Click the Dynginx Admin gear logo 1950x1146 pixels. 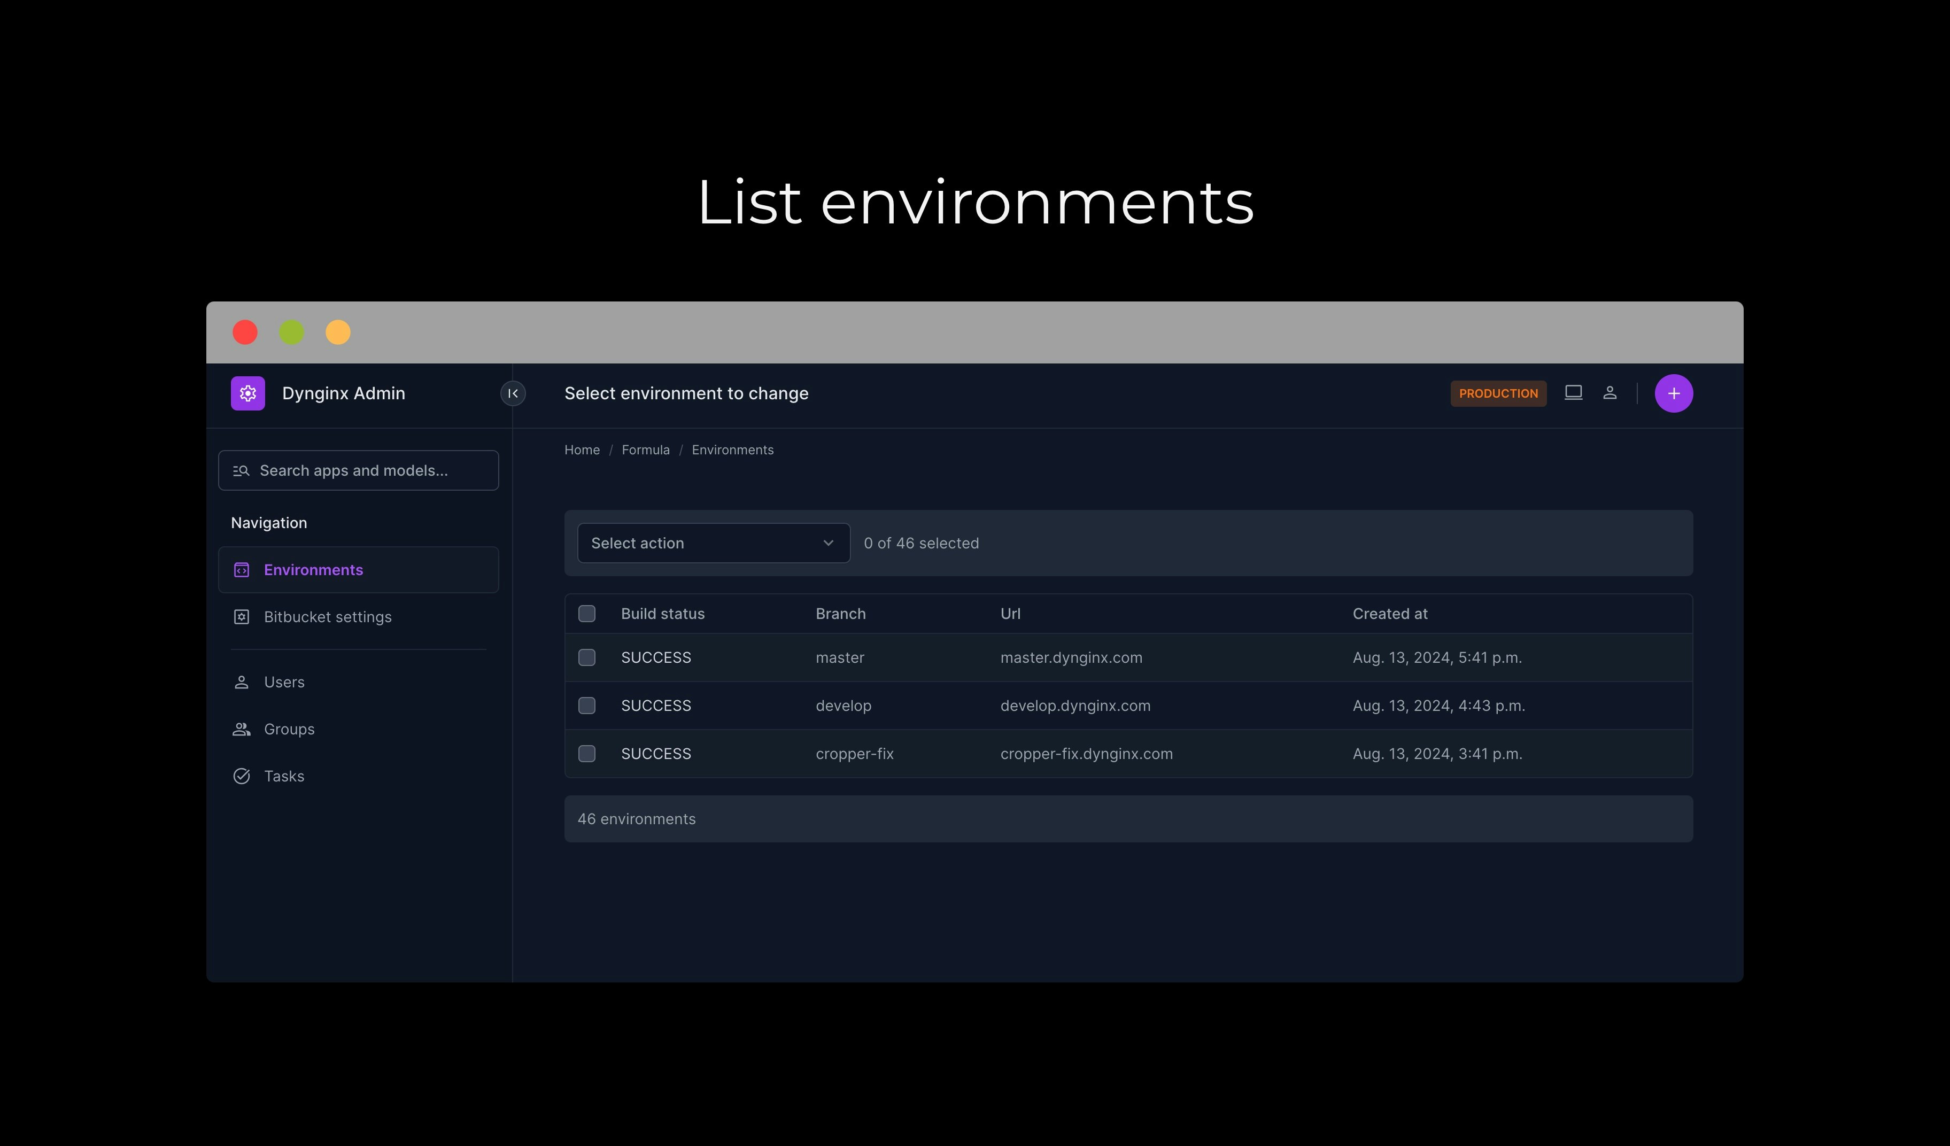tap(247, 393)
